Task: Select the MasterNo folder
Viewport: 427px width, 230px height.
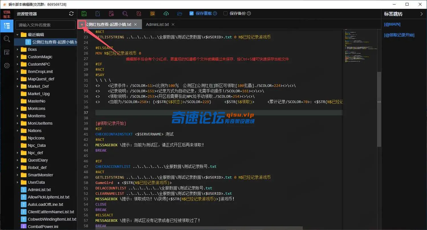Action: (36, 101)
